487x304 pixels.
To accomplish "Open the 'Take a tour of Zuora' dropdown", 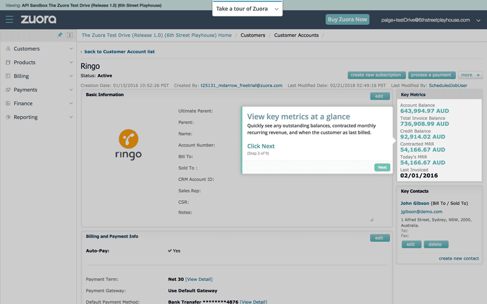I will pos(247,9).
